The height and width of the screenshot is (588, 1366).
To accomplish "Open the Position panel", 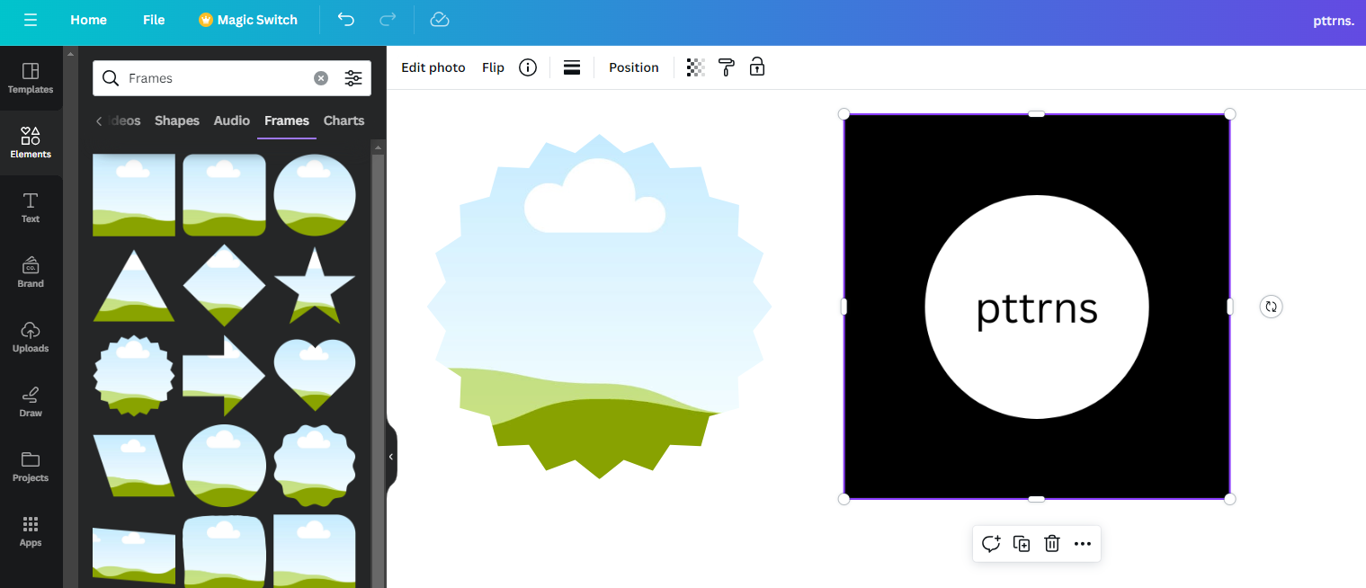I will click(634, 67).
